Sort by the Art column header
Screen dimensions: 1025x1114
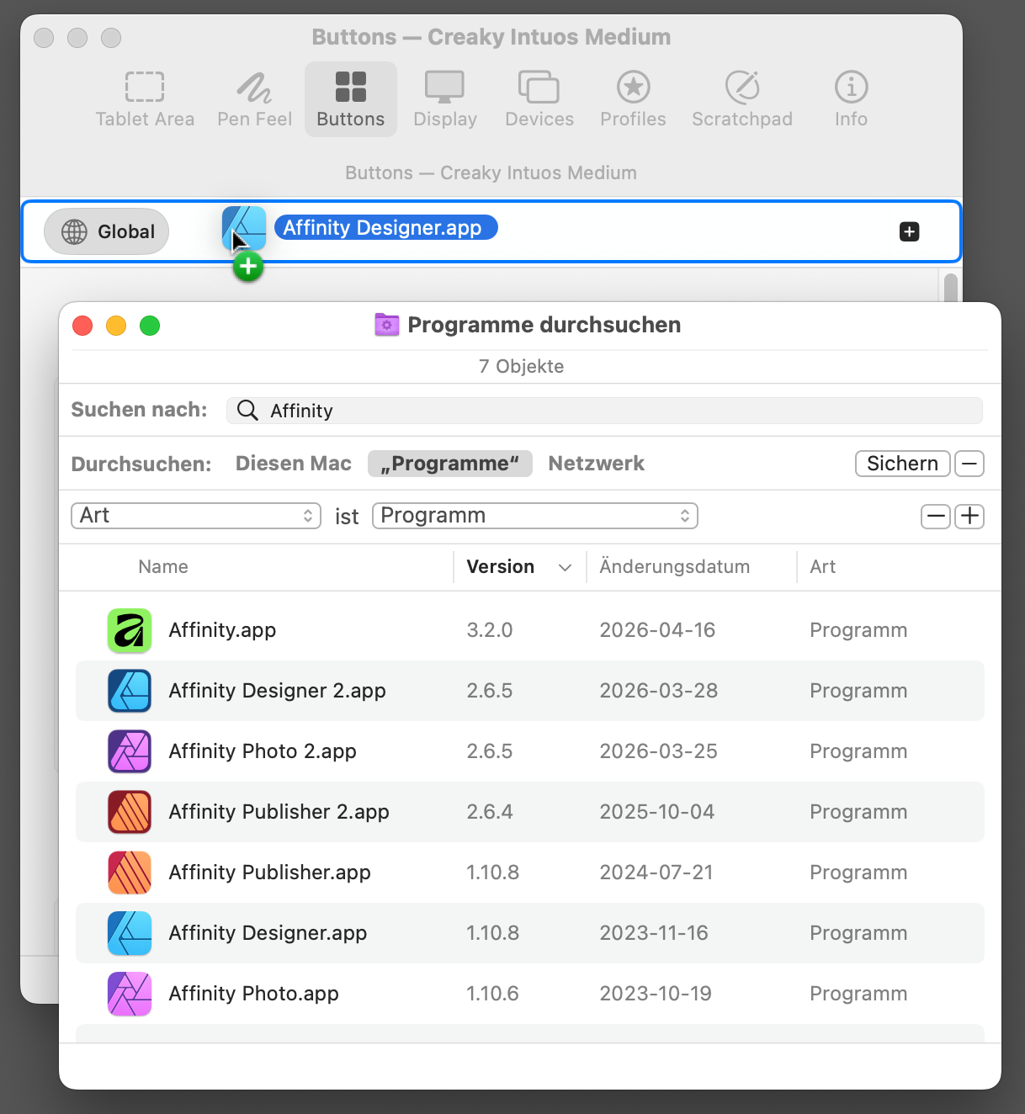822,567
